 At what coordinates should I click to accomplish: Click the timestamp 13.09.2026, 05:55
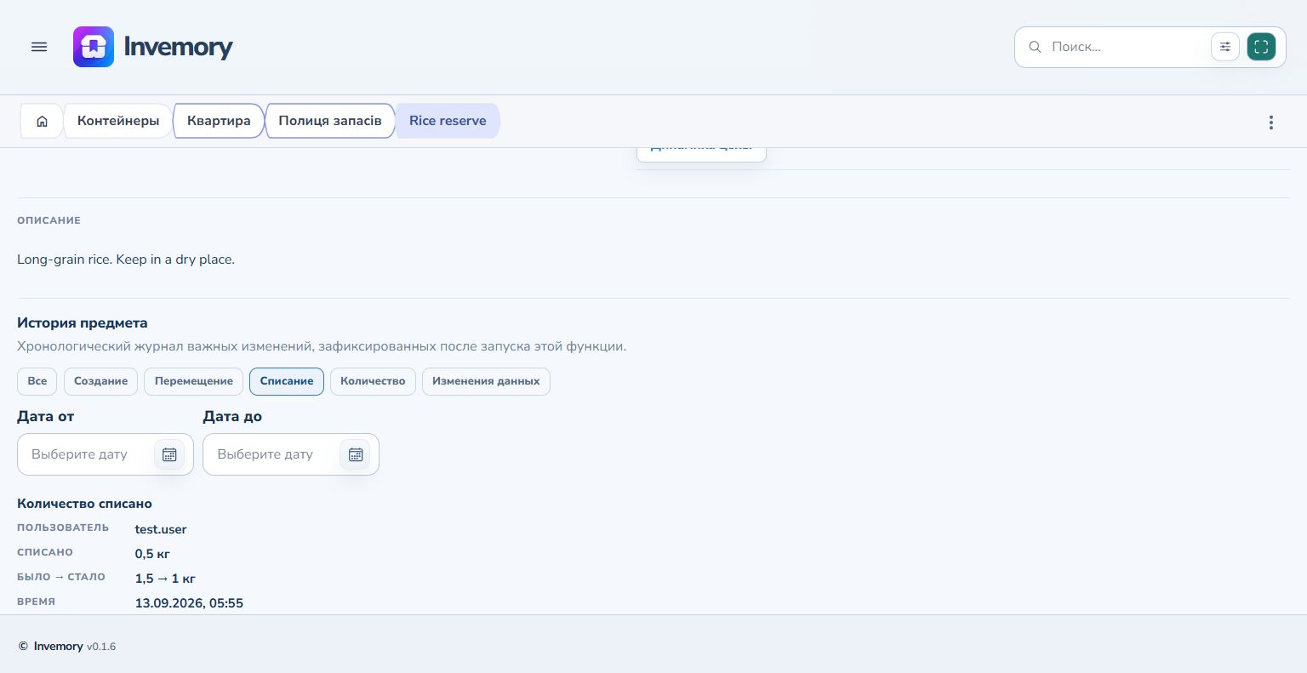pos(189,603)
